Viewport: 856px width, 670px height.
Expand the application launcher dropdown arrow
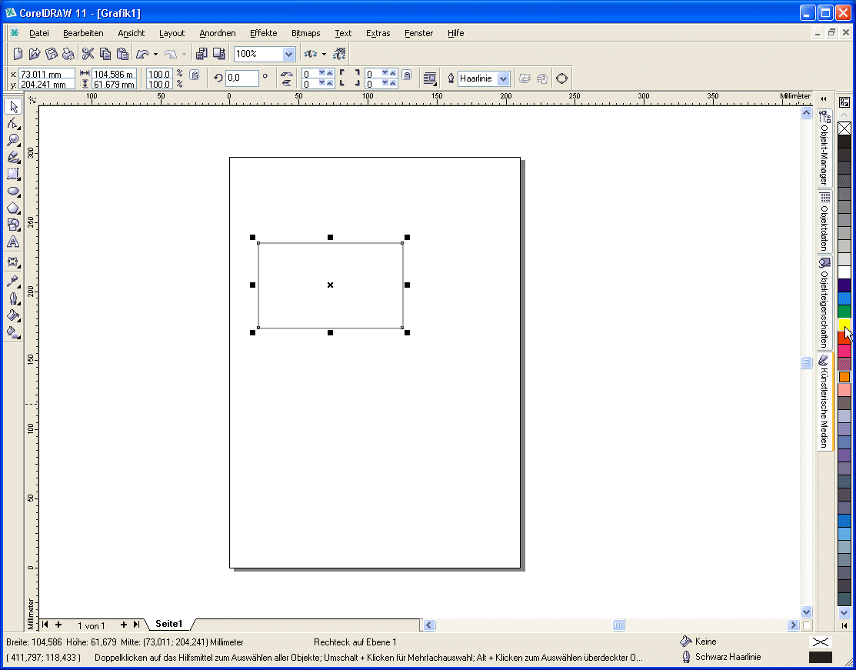pyautogui.click(x=324, y=54)
